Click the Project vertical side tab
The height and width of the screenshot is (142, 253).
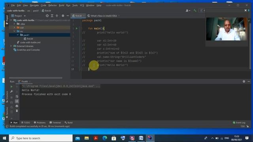tap(7, 20)
